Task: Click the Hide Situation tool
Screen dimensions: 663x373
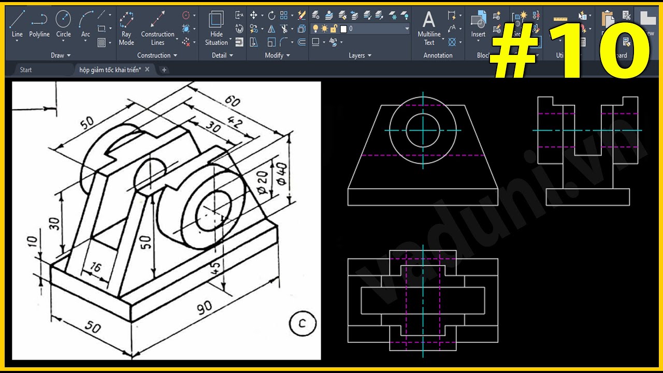Action: click(x=217, y=27)
